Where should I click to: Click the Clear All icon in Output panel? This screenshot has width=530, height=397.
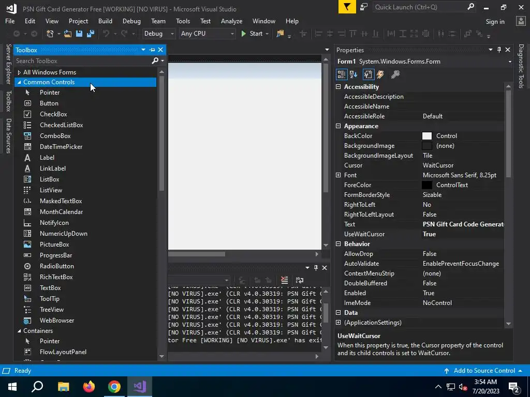click(284, 280)
